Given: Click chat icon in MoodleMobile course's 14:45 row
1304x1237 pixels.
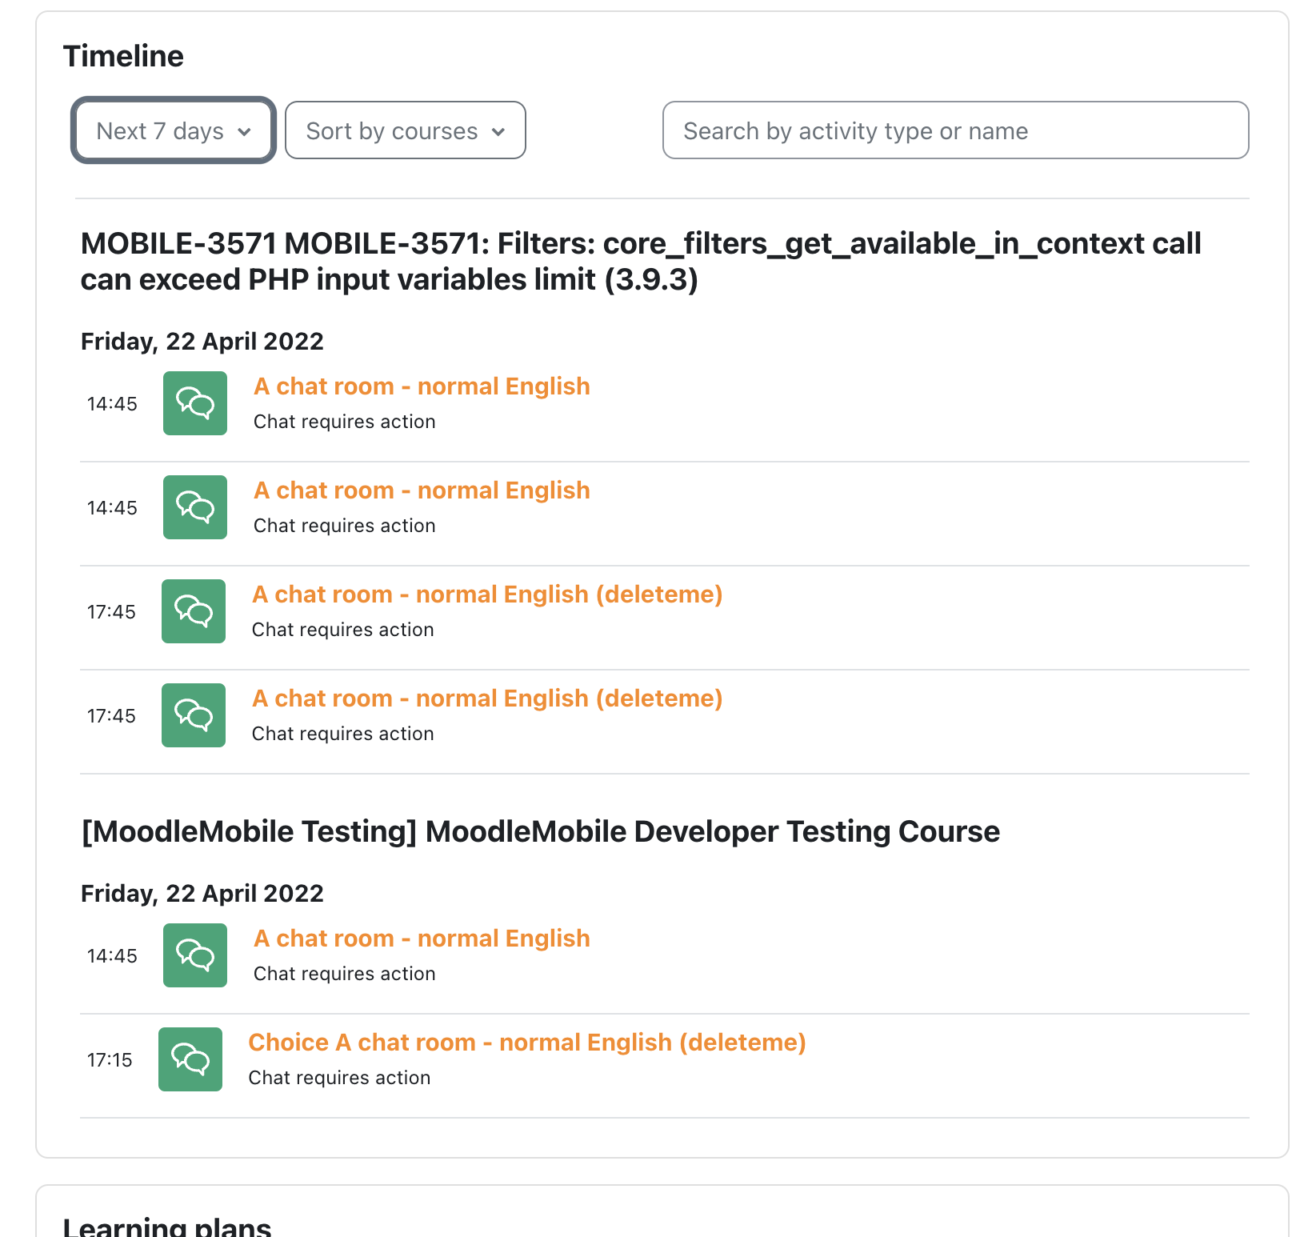Looking at the screenshot, I should [195, 955].
